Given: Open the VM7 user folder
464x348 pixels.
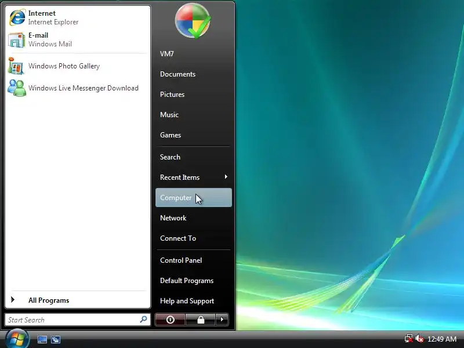Looking at the screenshot, I should click(x=194, y=54).
